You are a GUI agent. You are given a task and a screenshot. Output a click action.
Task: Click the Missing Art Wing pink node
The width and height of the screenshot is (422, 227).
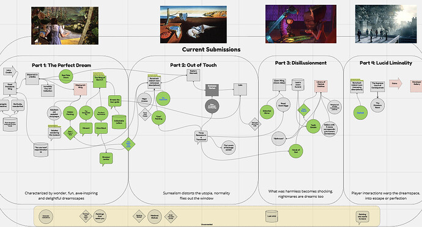pos(81,89)
